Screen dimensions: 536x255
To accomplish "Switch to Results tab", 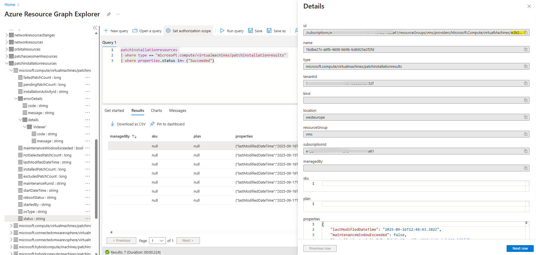I will pyautogui.click(x=138, y=110).
